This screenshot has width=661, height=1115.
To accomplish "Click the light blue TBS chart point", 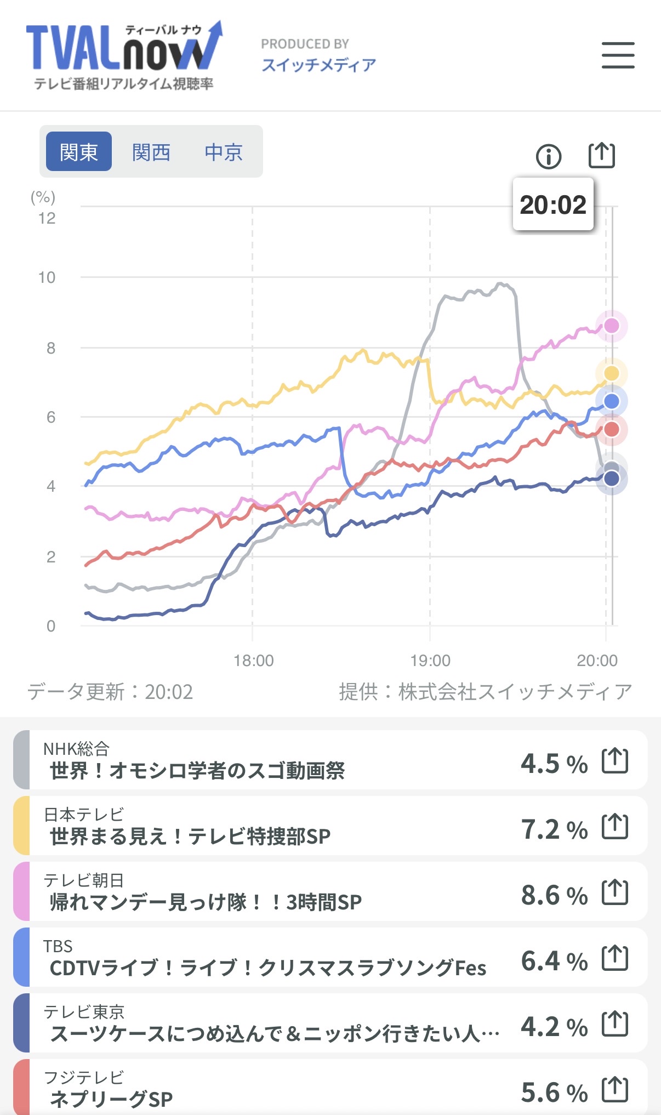I will click(611, 402).
